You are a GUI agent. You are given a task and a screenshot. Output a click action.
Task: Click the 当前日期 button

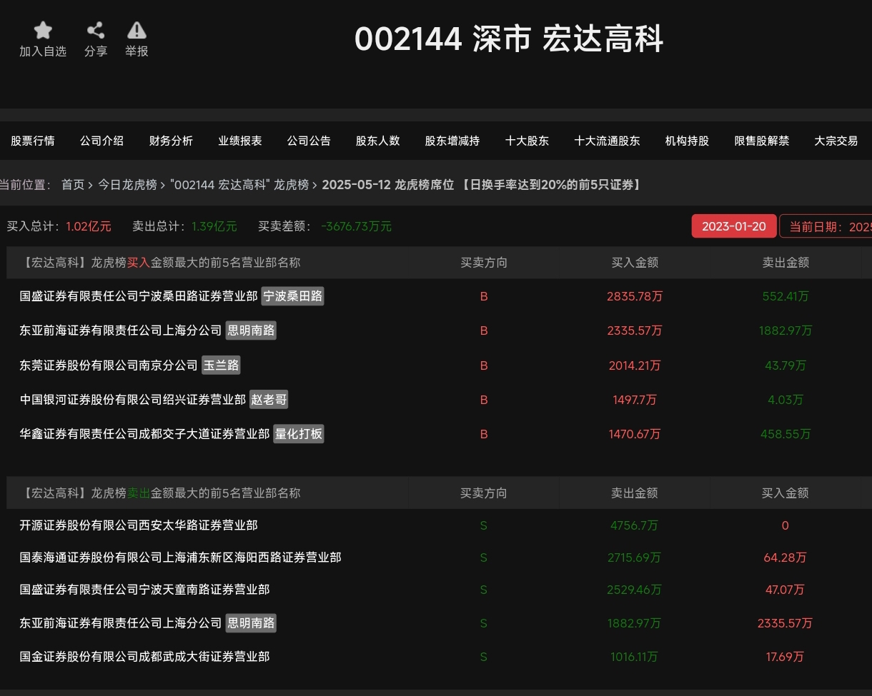[x=827, y=226]
